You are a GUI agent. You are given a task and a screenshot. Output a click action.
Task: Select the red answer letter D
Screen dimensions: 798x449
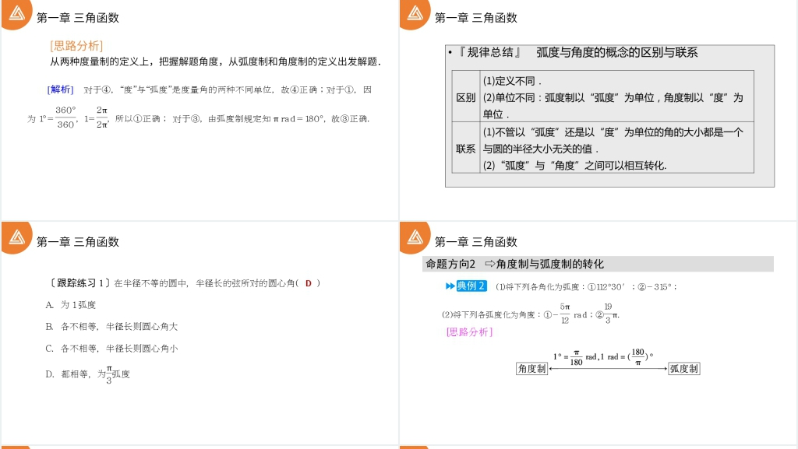tap(309, 283)
